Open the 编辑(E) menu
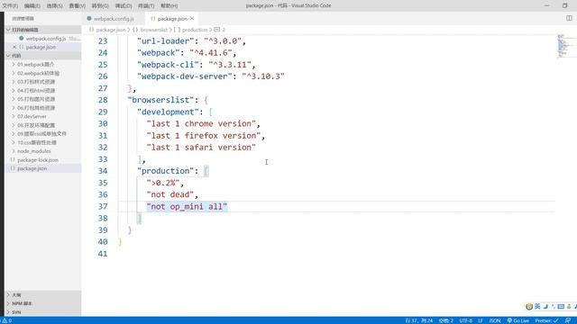This screenshot has width=577, height=324. (32, 6)
